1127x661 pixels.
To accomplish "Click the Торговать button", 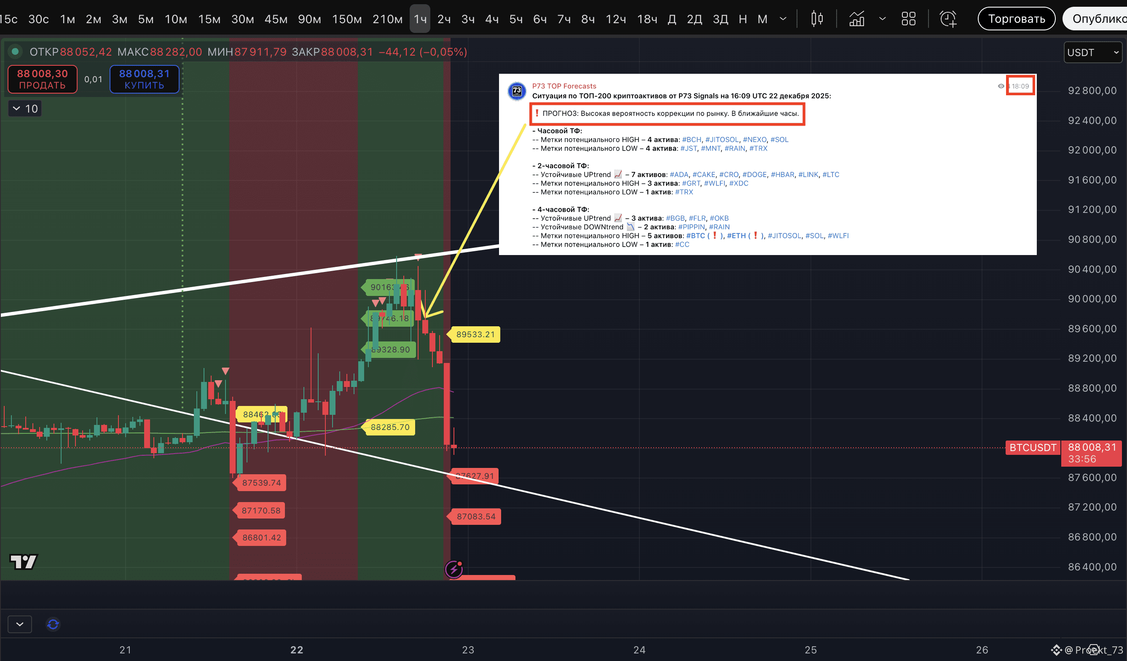I will (1016, 19).
